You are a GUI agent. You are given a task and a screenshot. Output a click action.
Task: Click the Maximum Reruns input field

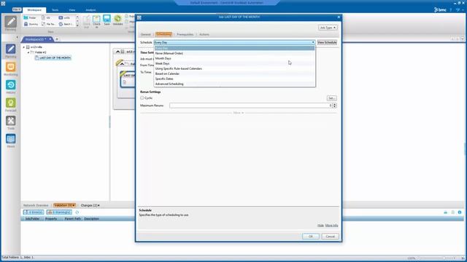[x=251, y=106]
